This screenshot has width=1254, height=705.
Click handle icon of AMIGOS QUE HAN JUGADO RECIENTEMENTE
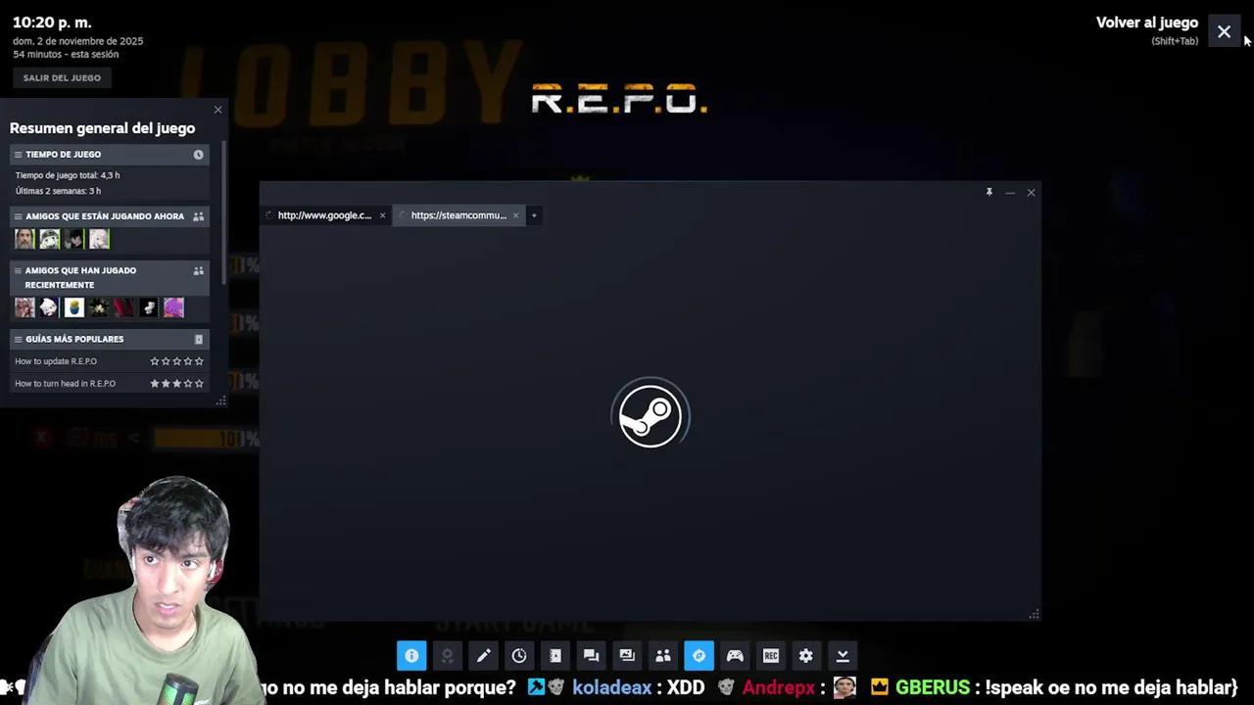tap(18, 270)
